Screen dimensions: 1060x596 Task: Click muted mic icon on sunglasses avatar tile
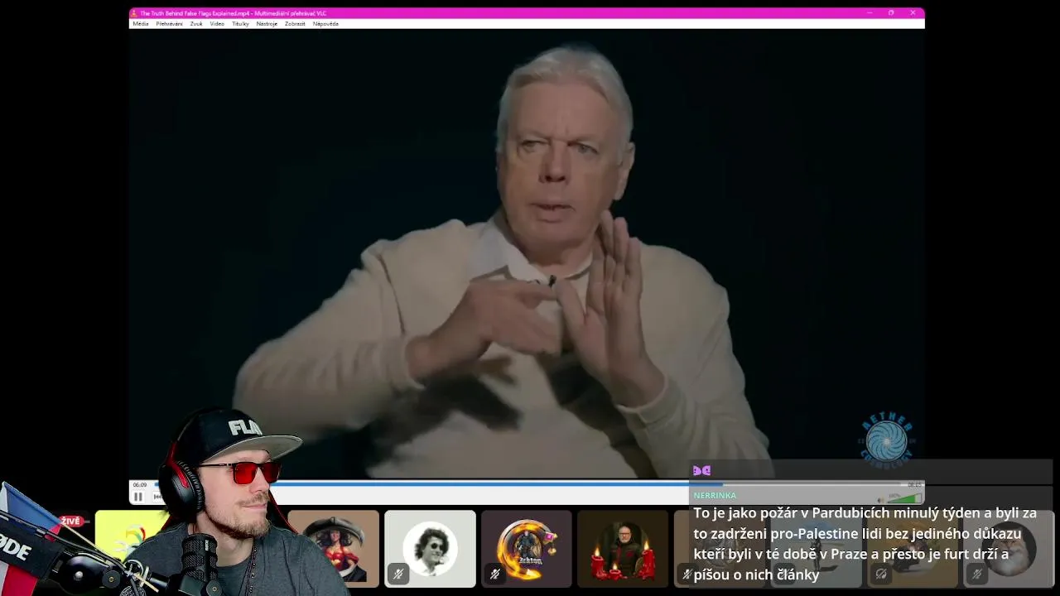[x=398, y=574]
